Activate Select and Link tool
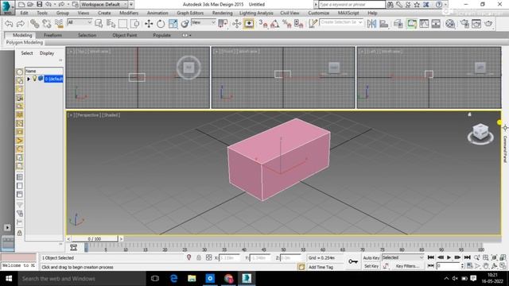509x286 pixels. tap(34, 24)
